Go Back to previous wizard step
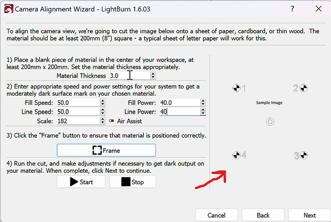 [263, 215]
